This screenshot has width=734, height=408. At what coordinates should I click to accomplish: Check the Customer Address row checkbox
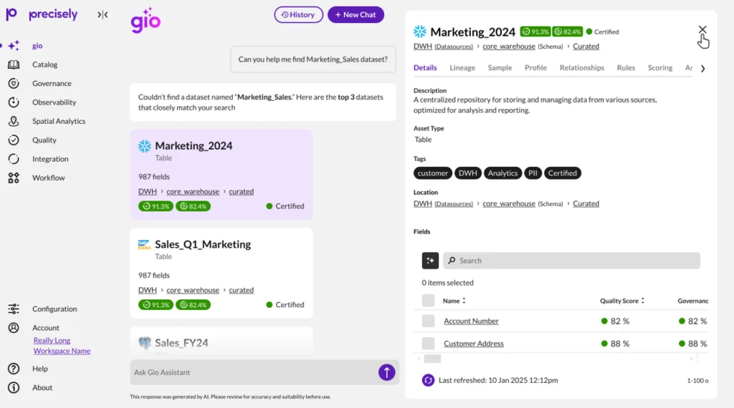(x=428, y=344)
